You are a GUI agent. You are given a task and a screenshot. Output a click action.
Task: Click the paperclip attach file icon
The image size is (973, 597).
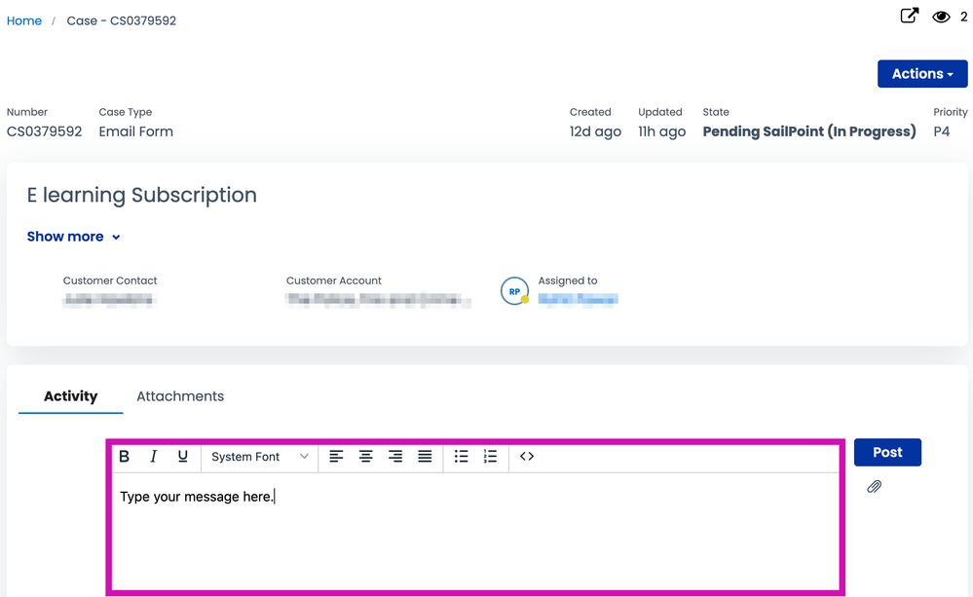[874, 487]
